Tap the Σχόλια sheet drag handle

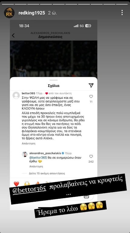click(x=54, y=80)
